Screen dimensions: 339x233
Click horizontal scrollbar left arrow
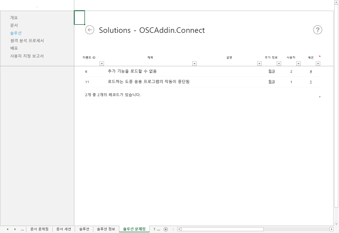(x=179, y=229)
